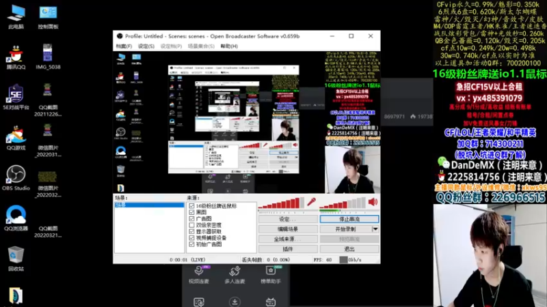Select the QQ浏览器 desktop shortcut
Image resolution: width=547 pixels, height=307 pixels.
pos(16,218)
